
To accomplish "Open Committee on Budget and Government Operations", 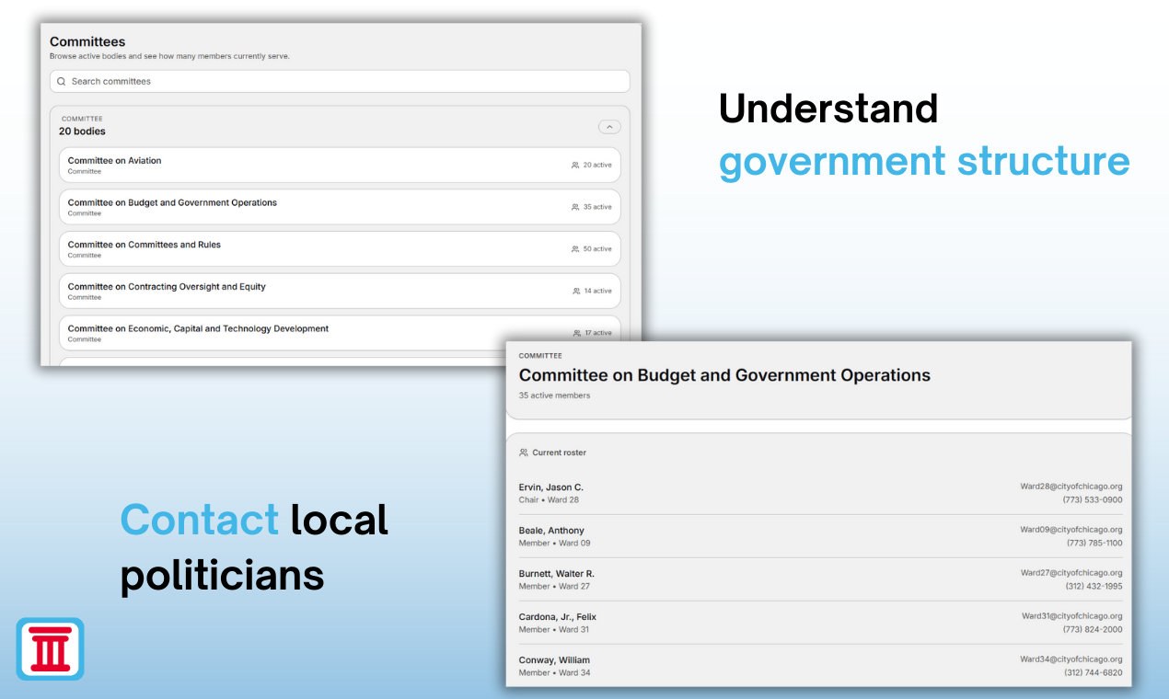I will [x=172, y=203].
